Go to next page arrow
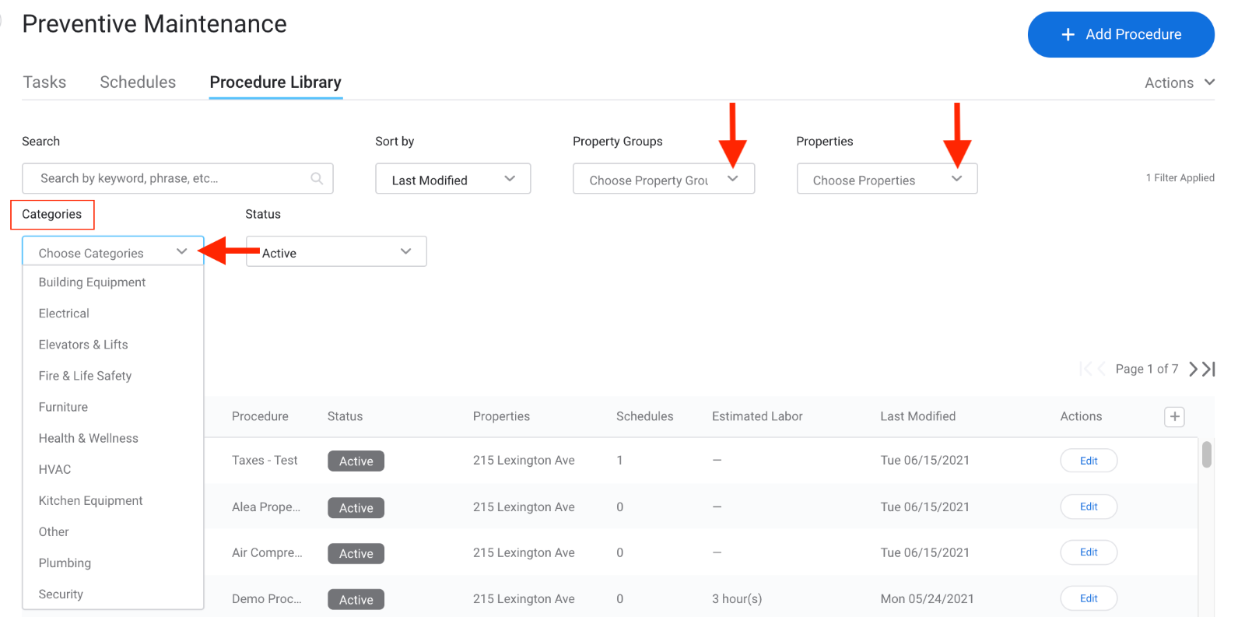 click(1193, 369)
